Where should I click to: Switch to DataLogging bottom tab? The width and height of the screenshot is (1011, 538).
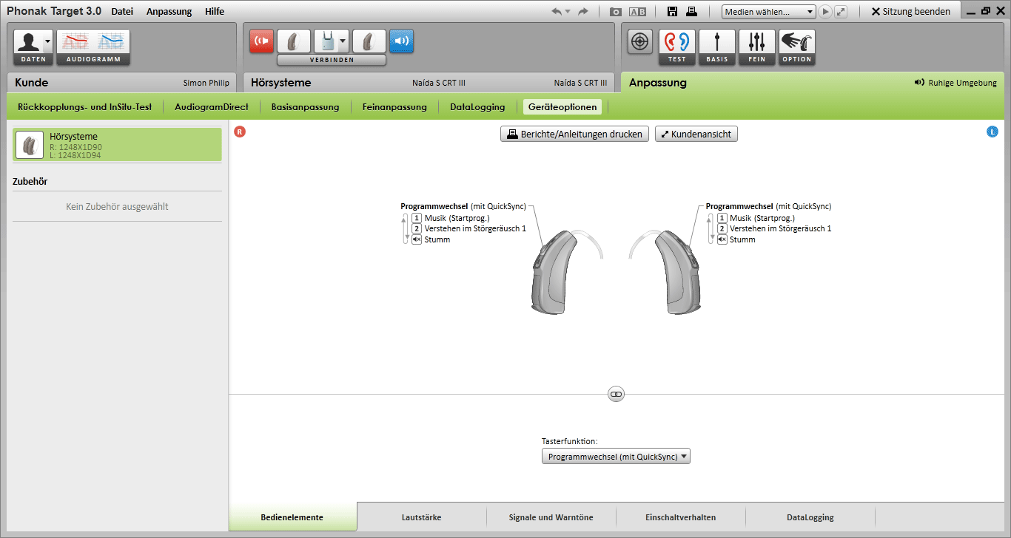coord(810,517)
